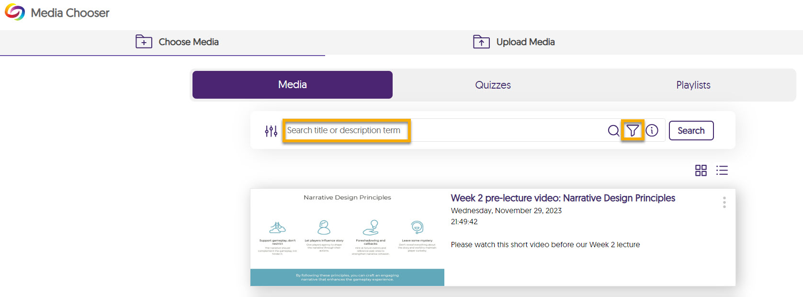Screen dimensions: 803x297
Task: Click the Media Chooser heading
Action: 70,13
